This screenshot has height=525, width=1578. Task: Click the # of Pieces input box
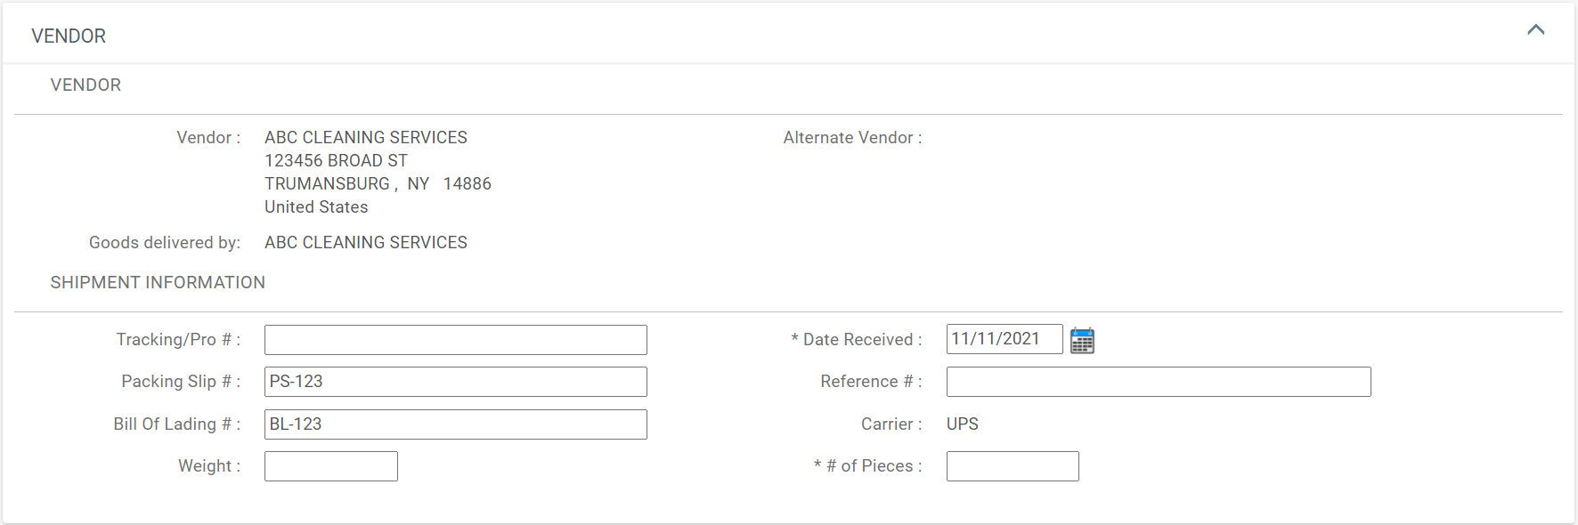[1012, 466]
